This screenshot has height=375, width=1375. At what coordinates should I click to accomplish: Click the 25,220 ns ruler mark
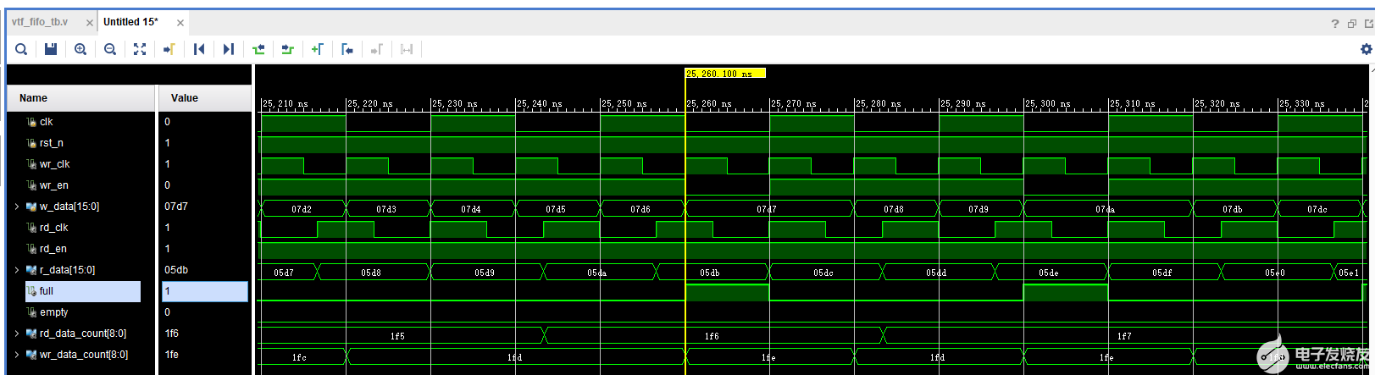pos(369,103)
